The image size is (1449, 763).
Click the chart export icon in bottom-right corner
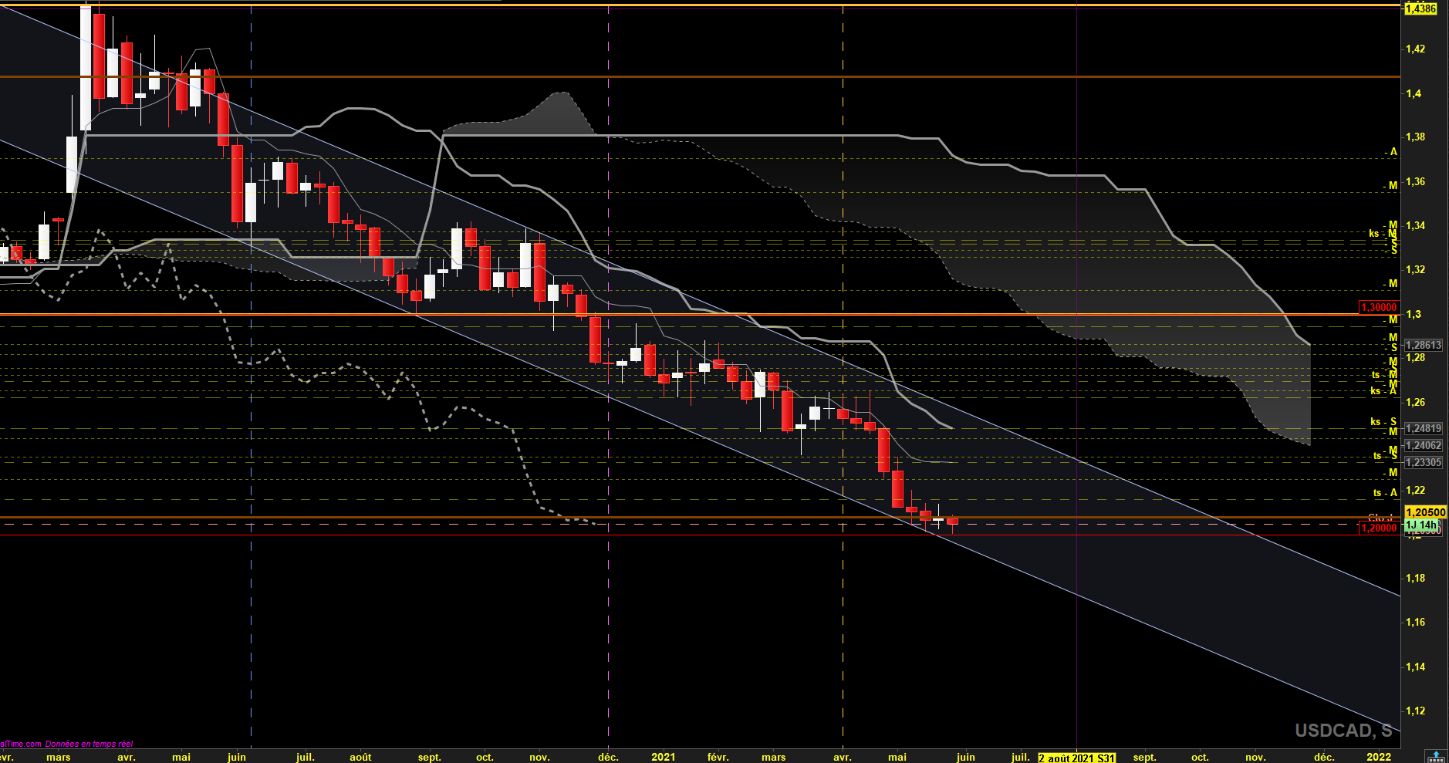tap(1436, 756)
